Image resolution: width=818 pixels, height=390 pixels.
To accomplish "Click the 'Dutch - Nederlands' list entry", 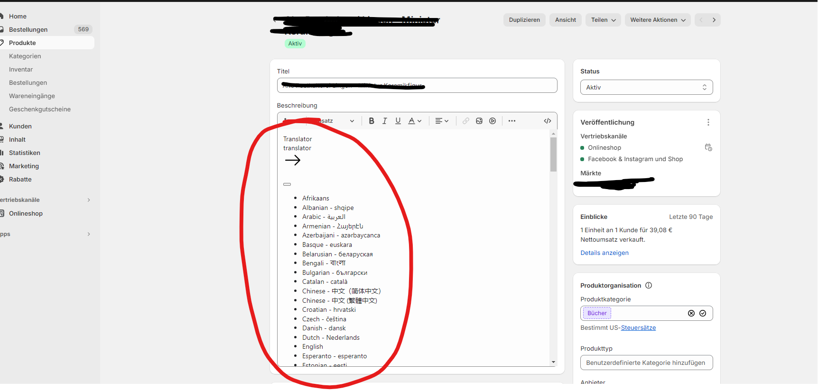I will (x=331, y=338).
